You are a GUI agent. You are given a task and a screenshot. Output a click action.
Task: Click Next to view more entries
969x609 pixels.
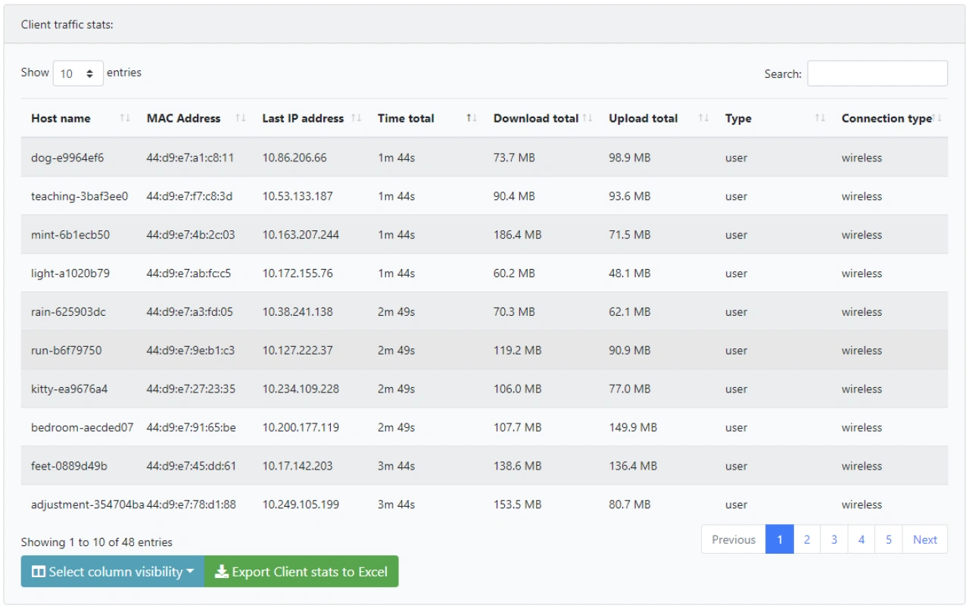point(924,539)
